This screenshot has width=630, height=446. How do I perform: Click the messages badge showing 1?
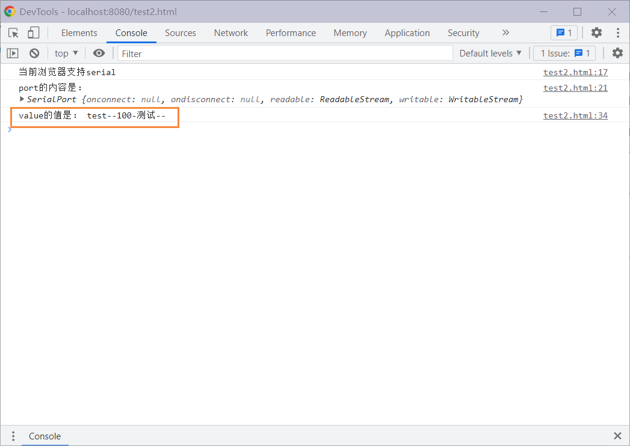(564, 33)
